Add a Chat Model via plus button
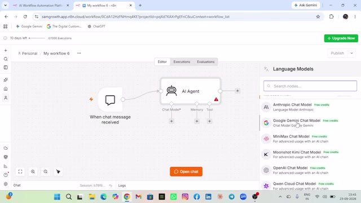The width and height of the screenshot is (361, 203). click(x=171, y=121)
